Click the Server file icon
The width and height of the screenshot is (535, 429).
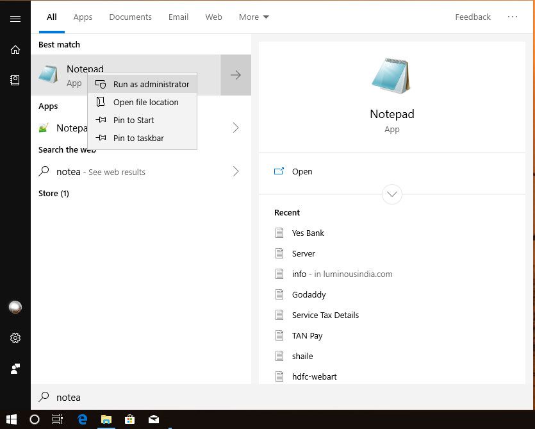point(279,253)
